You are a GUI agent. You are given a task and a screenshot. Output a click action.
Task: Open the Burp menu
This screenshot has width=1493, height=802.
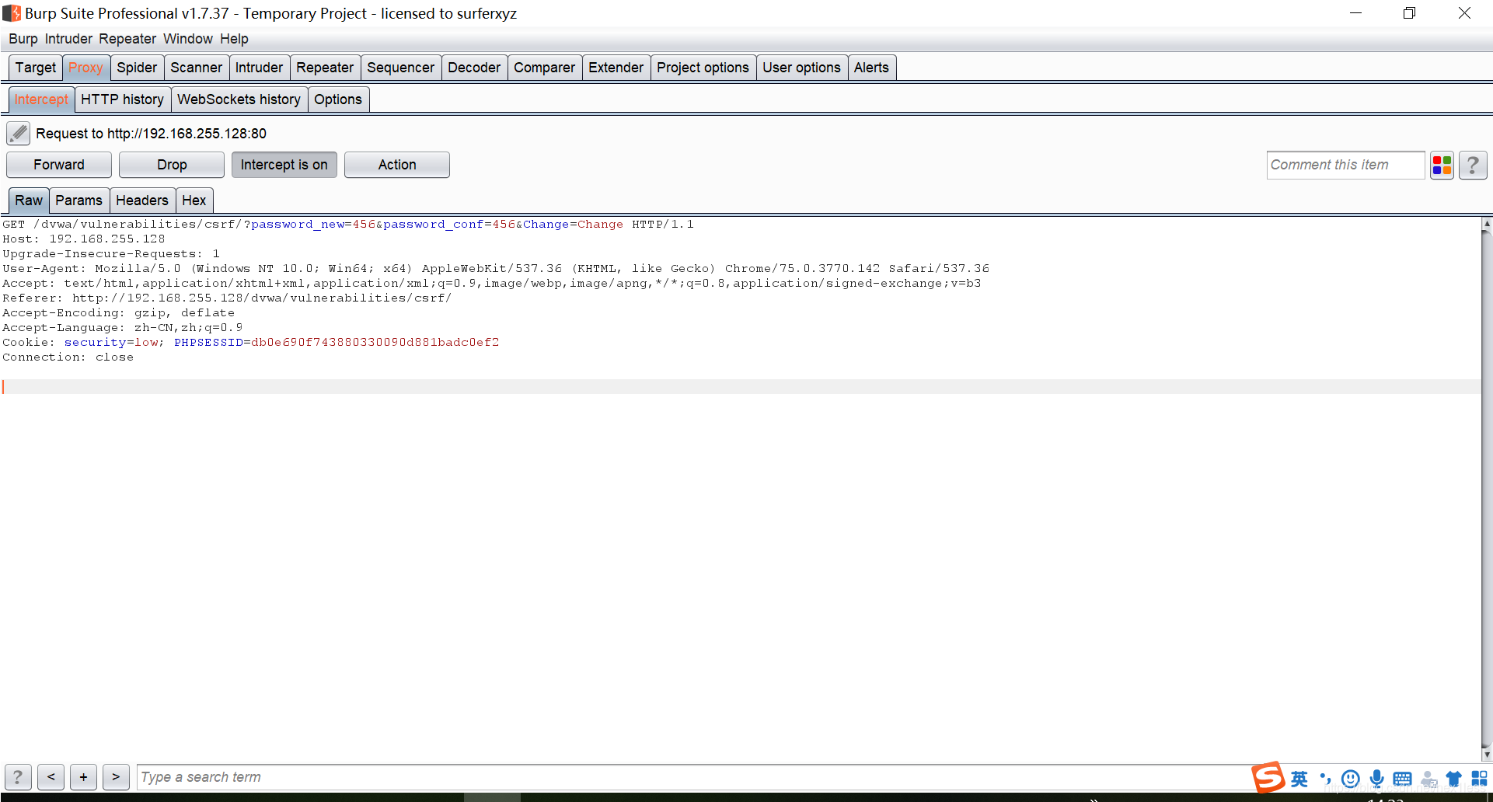[23, 39]
